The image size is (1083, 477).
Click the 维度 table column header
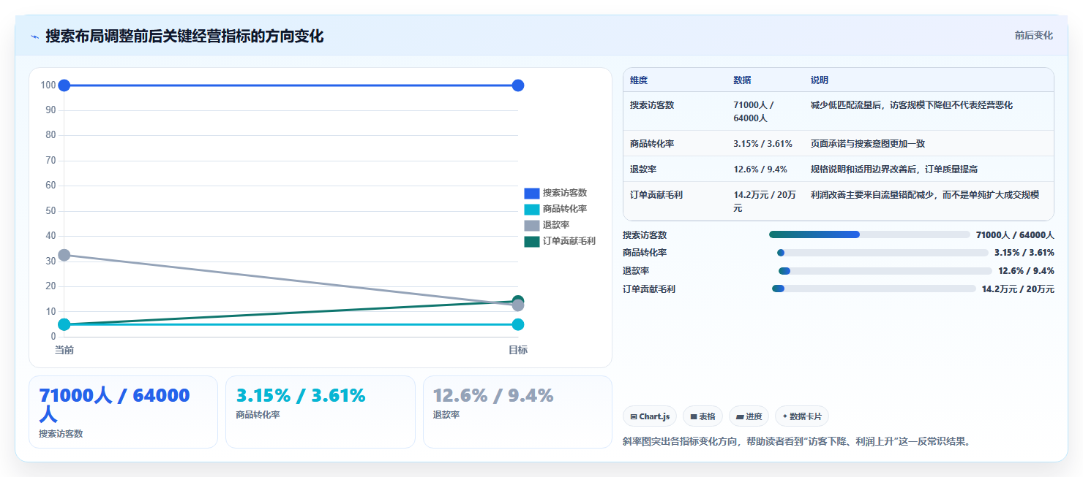(639, 80)
